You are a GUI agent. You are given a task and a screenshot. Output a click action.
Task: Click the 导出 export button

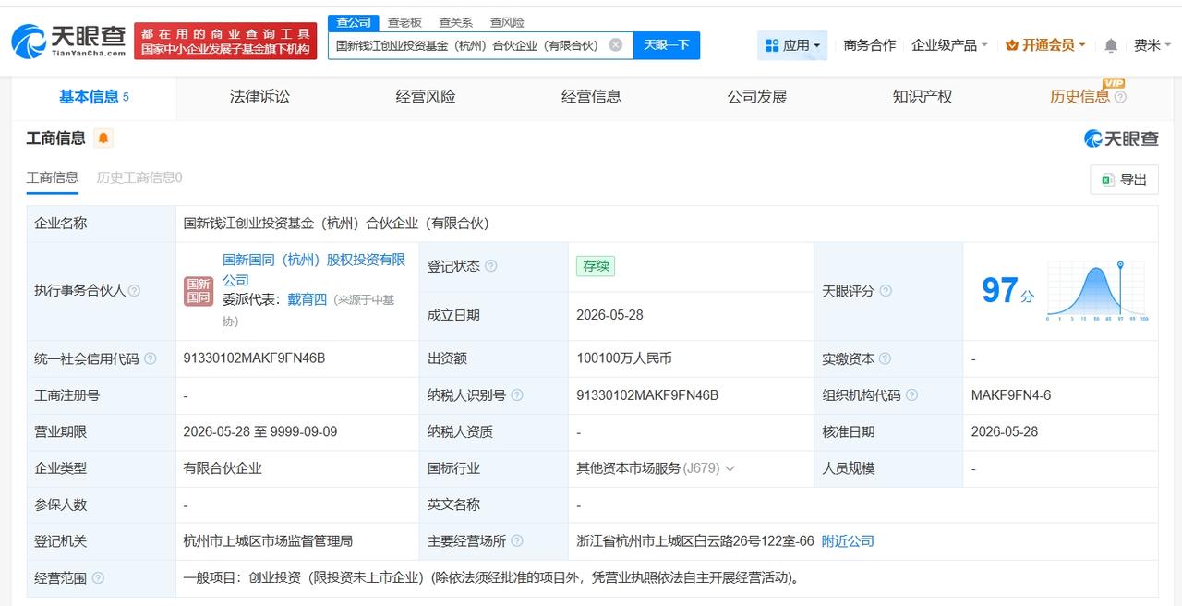click(1124, 179)
